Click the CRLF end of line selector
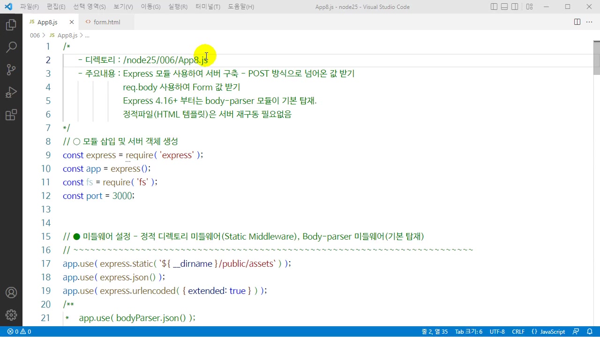This screenshot has width=600, height=337. pyautogui.click(x=518, y=331)
